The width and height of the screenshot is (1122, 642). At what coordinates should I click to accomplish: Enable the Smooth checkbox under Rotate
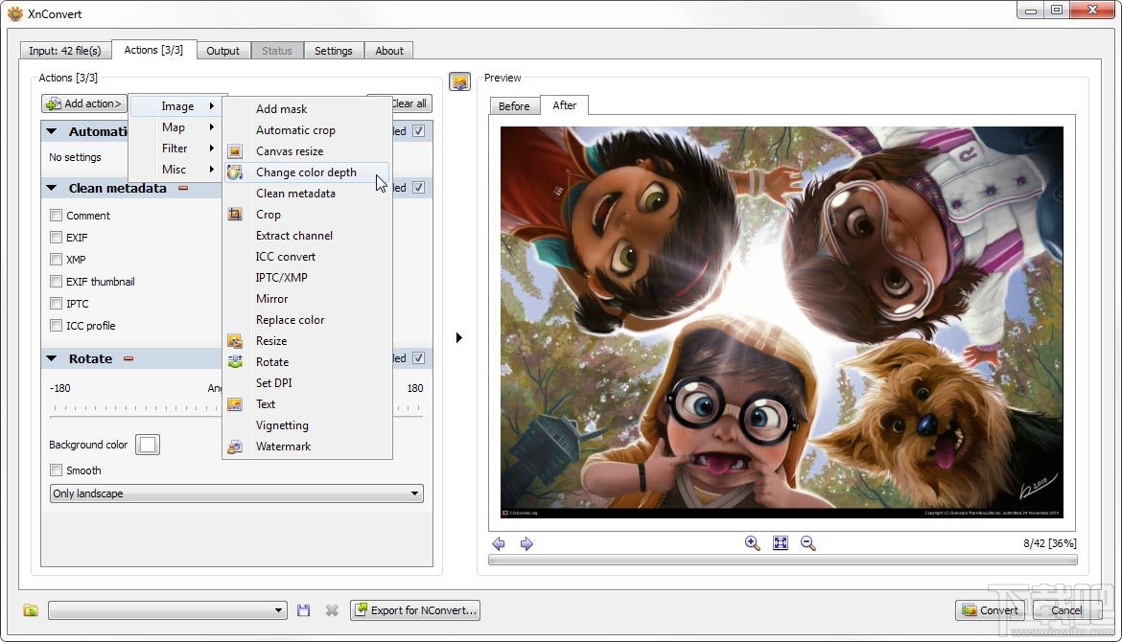(x=56, y=470)
